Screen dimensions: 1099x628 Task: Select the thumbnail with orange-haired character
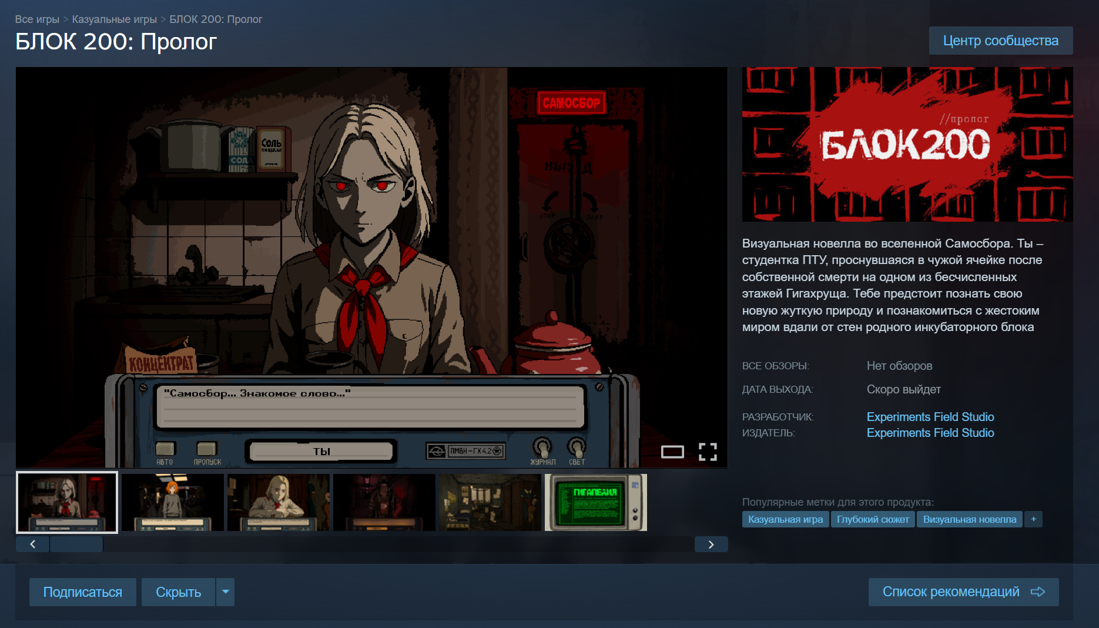[x=173, y=502]
